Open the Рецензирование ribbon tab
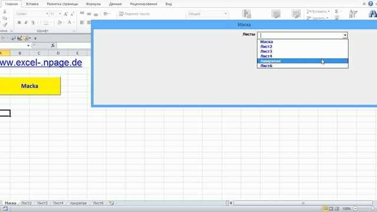This screenshot has height=212, width=377. pos(144,4)
